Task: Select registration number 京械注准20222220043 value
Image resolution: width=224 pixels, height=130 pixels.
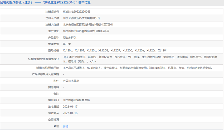Action: pyautogui.click(x=77, y=12)
